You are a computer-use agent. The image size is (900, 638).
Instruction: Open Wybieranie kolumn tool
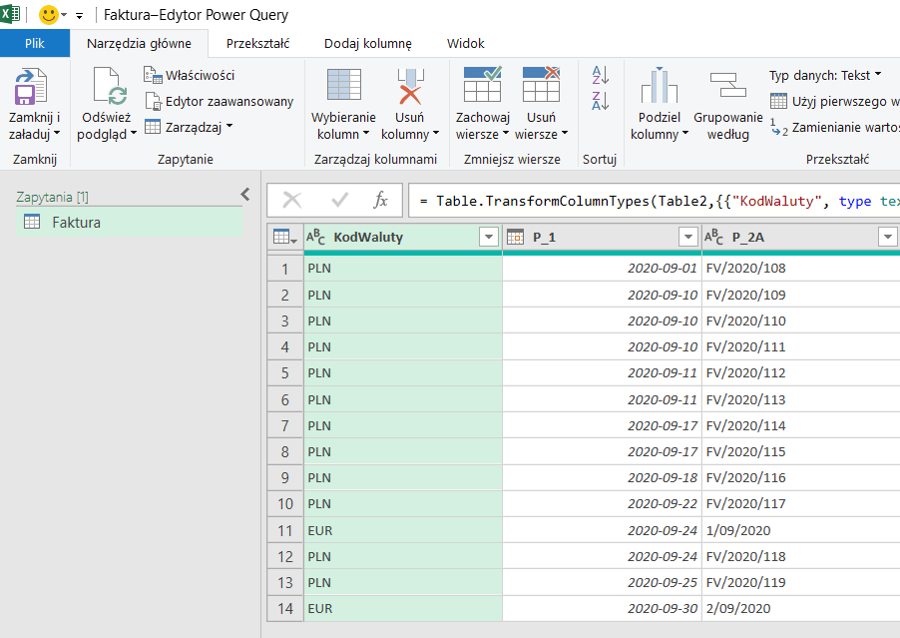coord(343,90)
